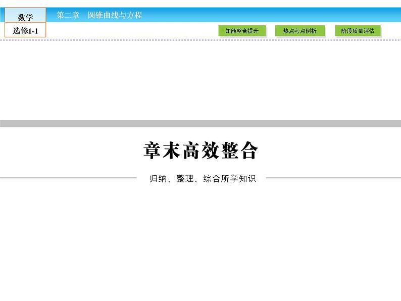Open the 阶段质量评估 section button

[358, 31]
